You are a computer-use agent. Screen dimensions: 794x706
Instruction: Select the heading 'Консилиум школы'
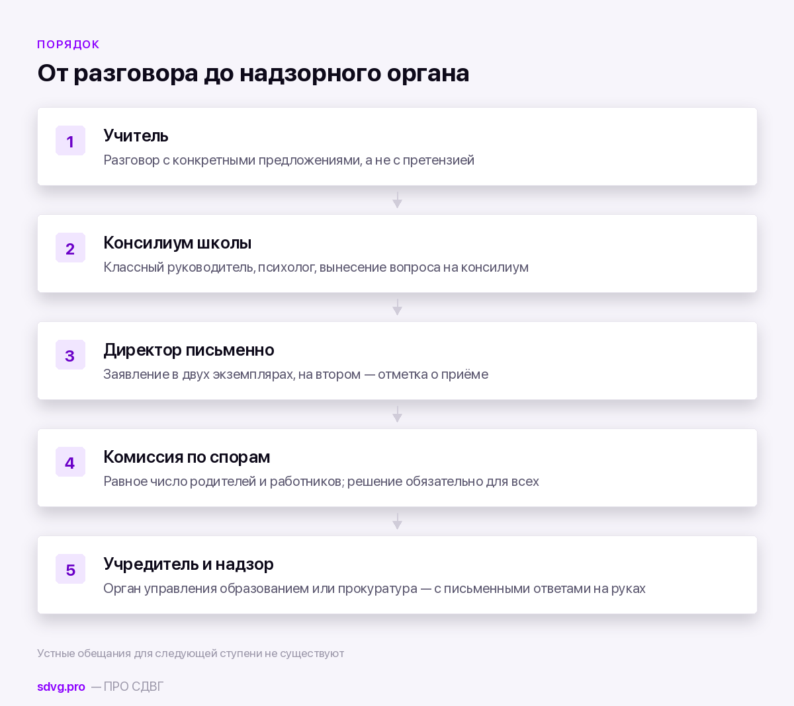[177, 243]
